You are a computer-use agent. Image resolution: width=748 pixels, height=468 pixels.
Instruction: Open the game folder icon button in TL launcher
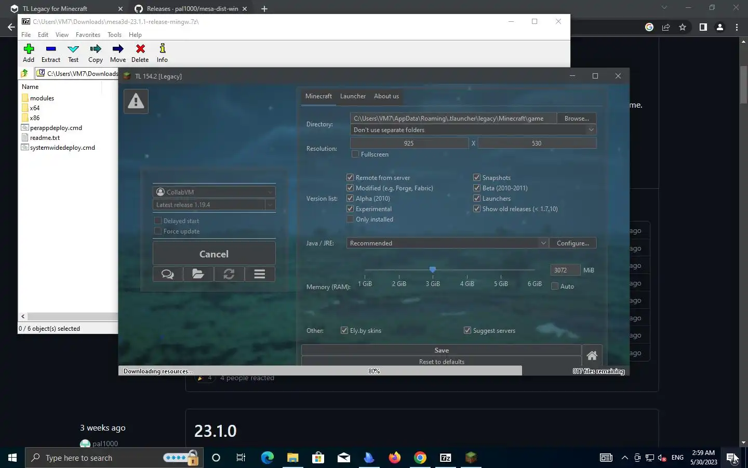tap(198, 274)
